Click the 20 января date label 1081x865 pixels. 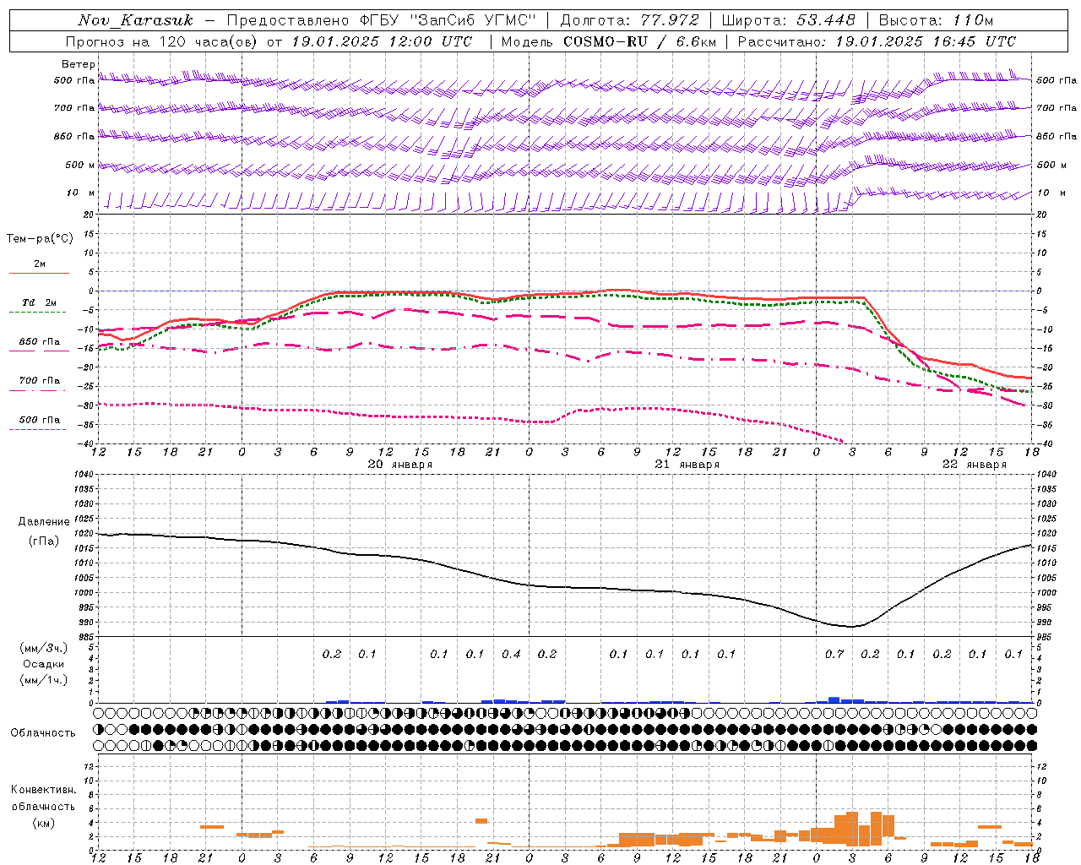coord(400,465)
